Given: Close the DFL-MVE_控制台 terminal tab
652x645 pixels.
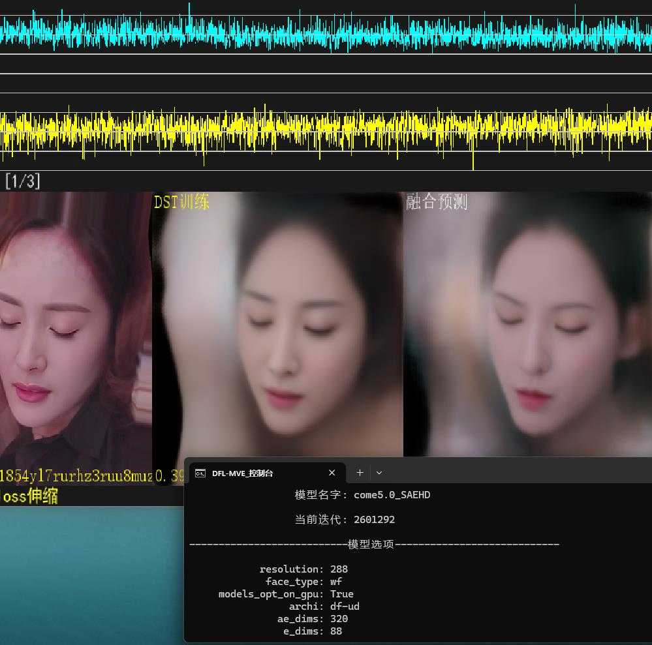Looking at the screenshot, I should [x=332, y=472].
